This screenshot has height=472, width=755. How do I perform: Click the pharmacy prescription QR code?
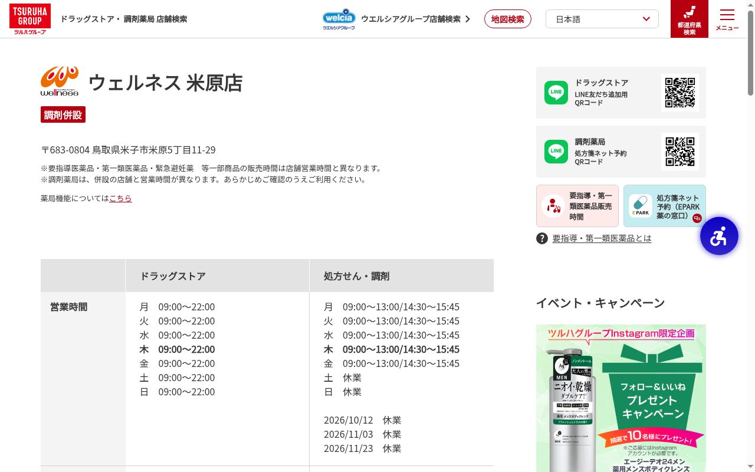(x=680, y=152)
